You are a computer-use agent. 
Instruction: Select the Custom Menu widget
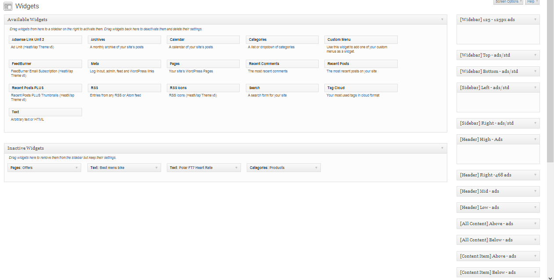pos(361,40)
